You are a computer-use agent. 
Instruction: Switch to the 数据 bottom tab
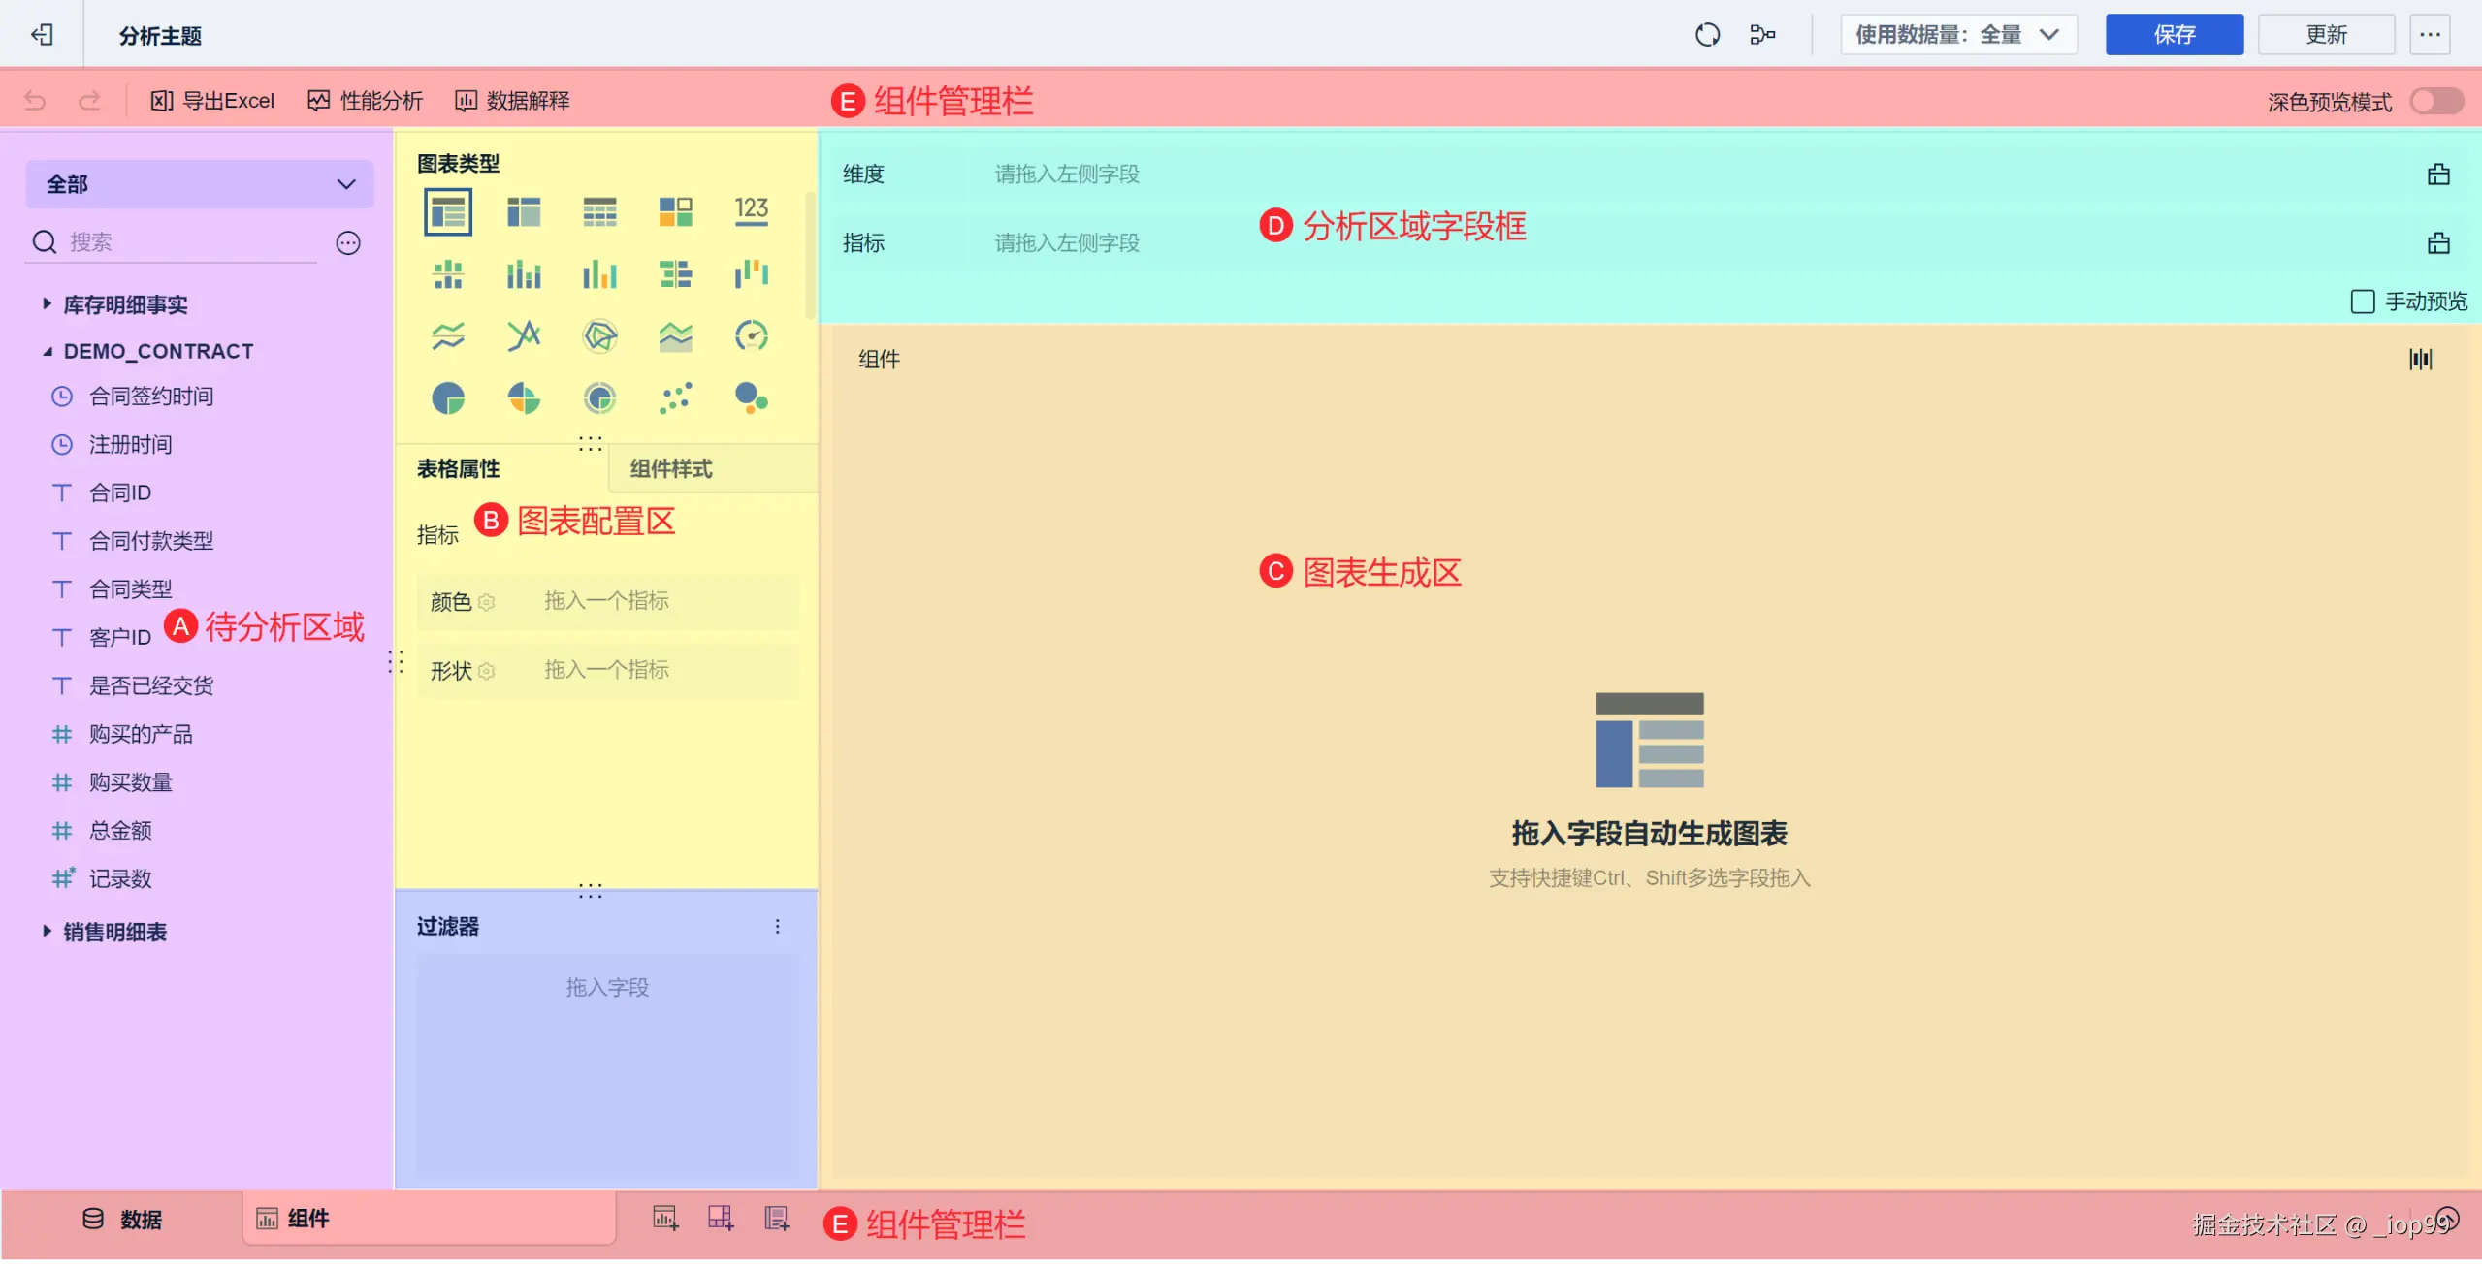pos(122,1219)
